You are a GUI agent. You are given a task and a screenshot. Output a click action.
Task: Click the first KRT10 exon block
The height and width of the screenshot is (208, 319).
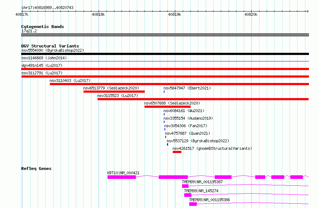[x=122, y=177]
